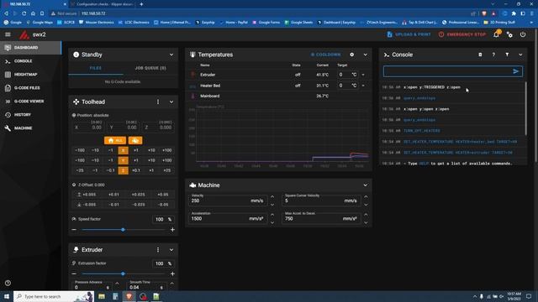Screen dimensions: 538x302
Task: Open Temperatures panel settings gear
Action: pos(351,55)
